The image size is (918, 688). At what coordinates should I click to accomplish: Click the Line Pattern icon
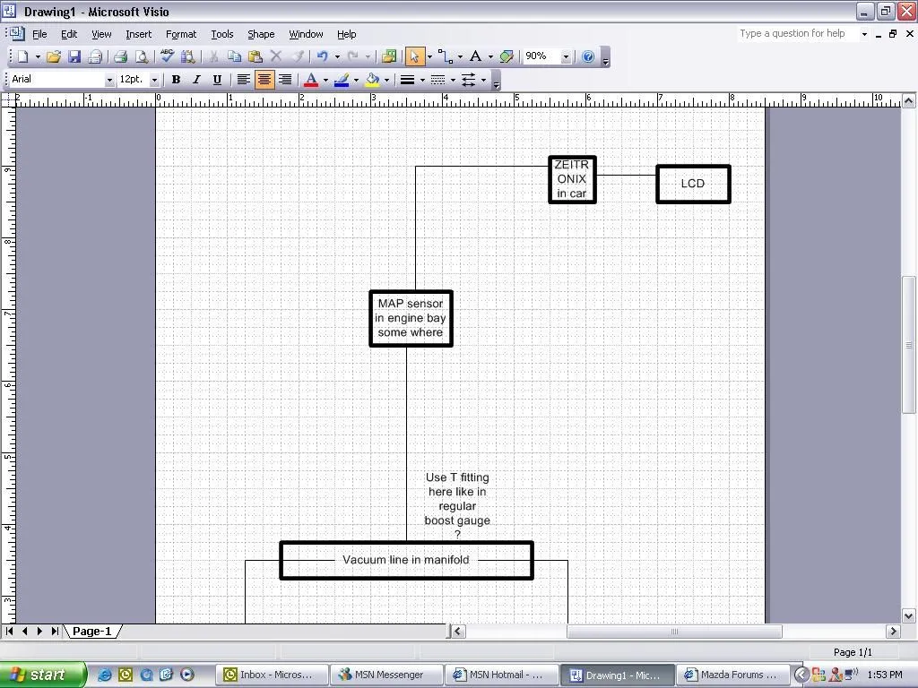pos(437,80)
